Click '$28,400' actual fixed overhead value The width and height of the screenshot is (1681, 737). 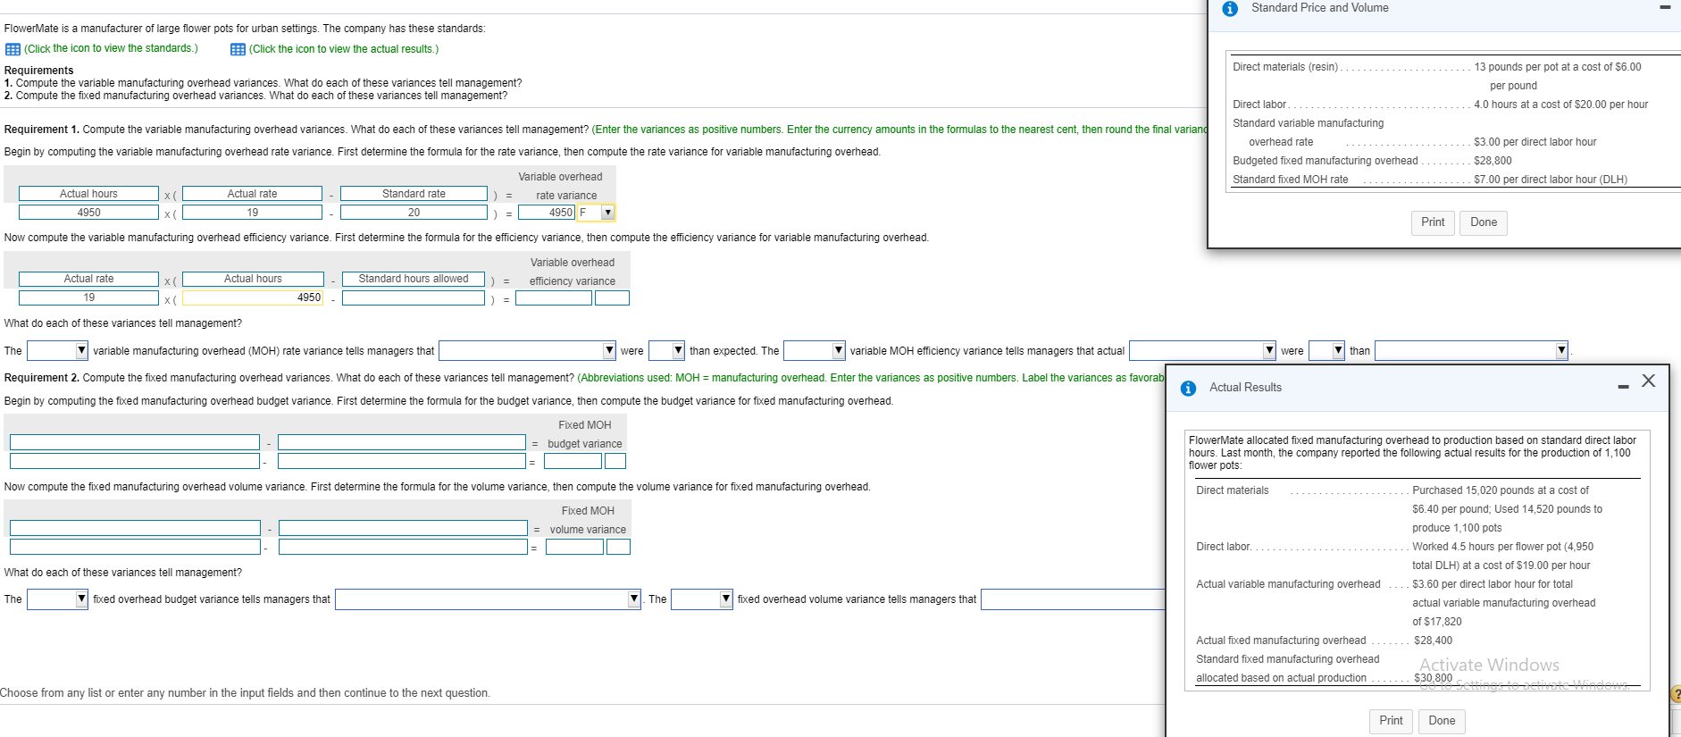point(1433,641)
